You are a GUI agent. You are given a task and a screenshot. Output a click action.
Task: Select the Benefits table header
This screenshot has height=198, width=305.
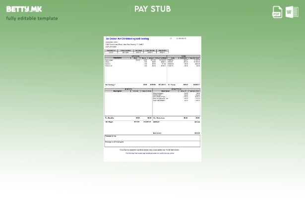coord(128,89)
